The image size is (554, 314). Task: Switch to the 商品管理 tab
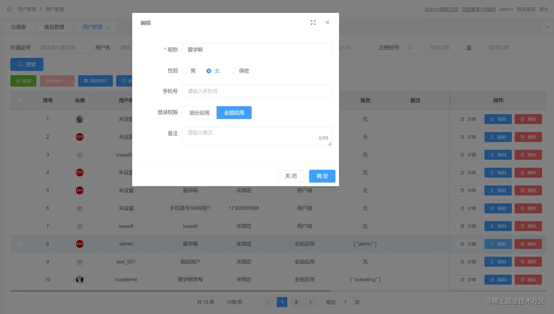(54, 27)
